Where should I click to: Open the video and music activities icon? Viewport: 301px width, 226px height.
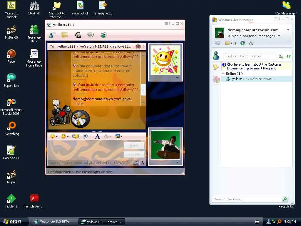tap(91, 35)
